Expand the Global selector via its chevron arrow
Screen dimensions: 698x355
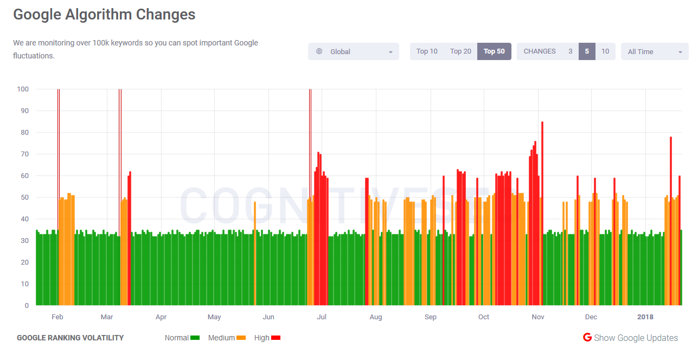point(390,51)
